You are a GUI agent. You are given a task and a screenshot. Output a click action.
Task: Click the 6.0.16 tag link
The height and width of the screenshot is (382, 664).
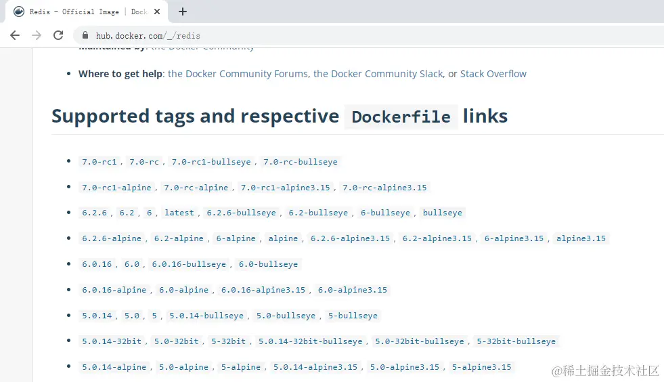[x=97, y=264]
